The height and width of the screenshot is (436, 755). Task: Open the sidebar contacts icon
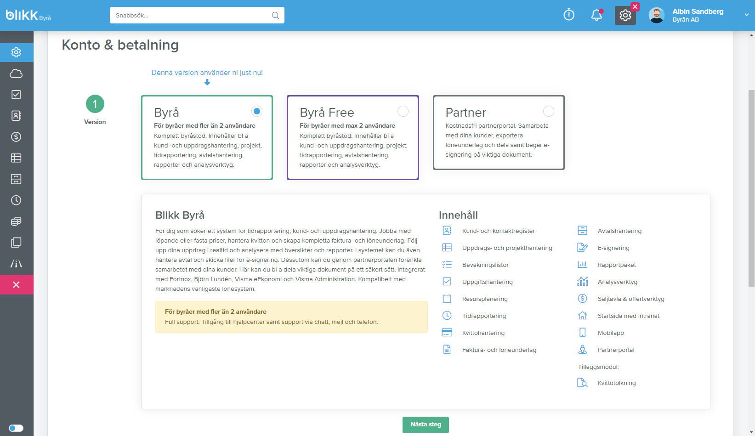click(17, 116)
